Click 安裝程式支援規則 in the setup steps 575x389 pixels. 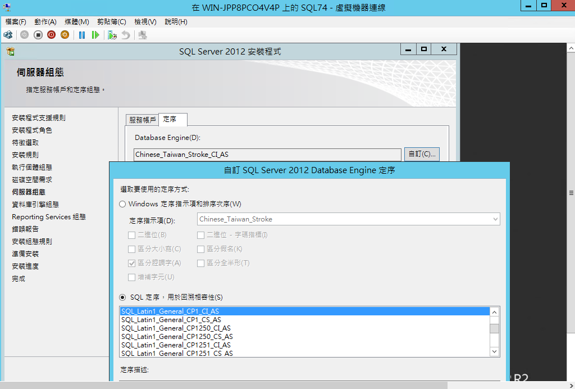point(39,118)
